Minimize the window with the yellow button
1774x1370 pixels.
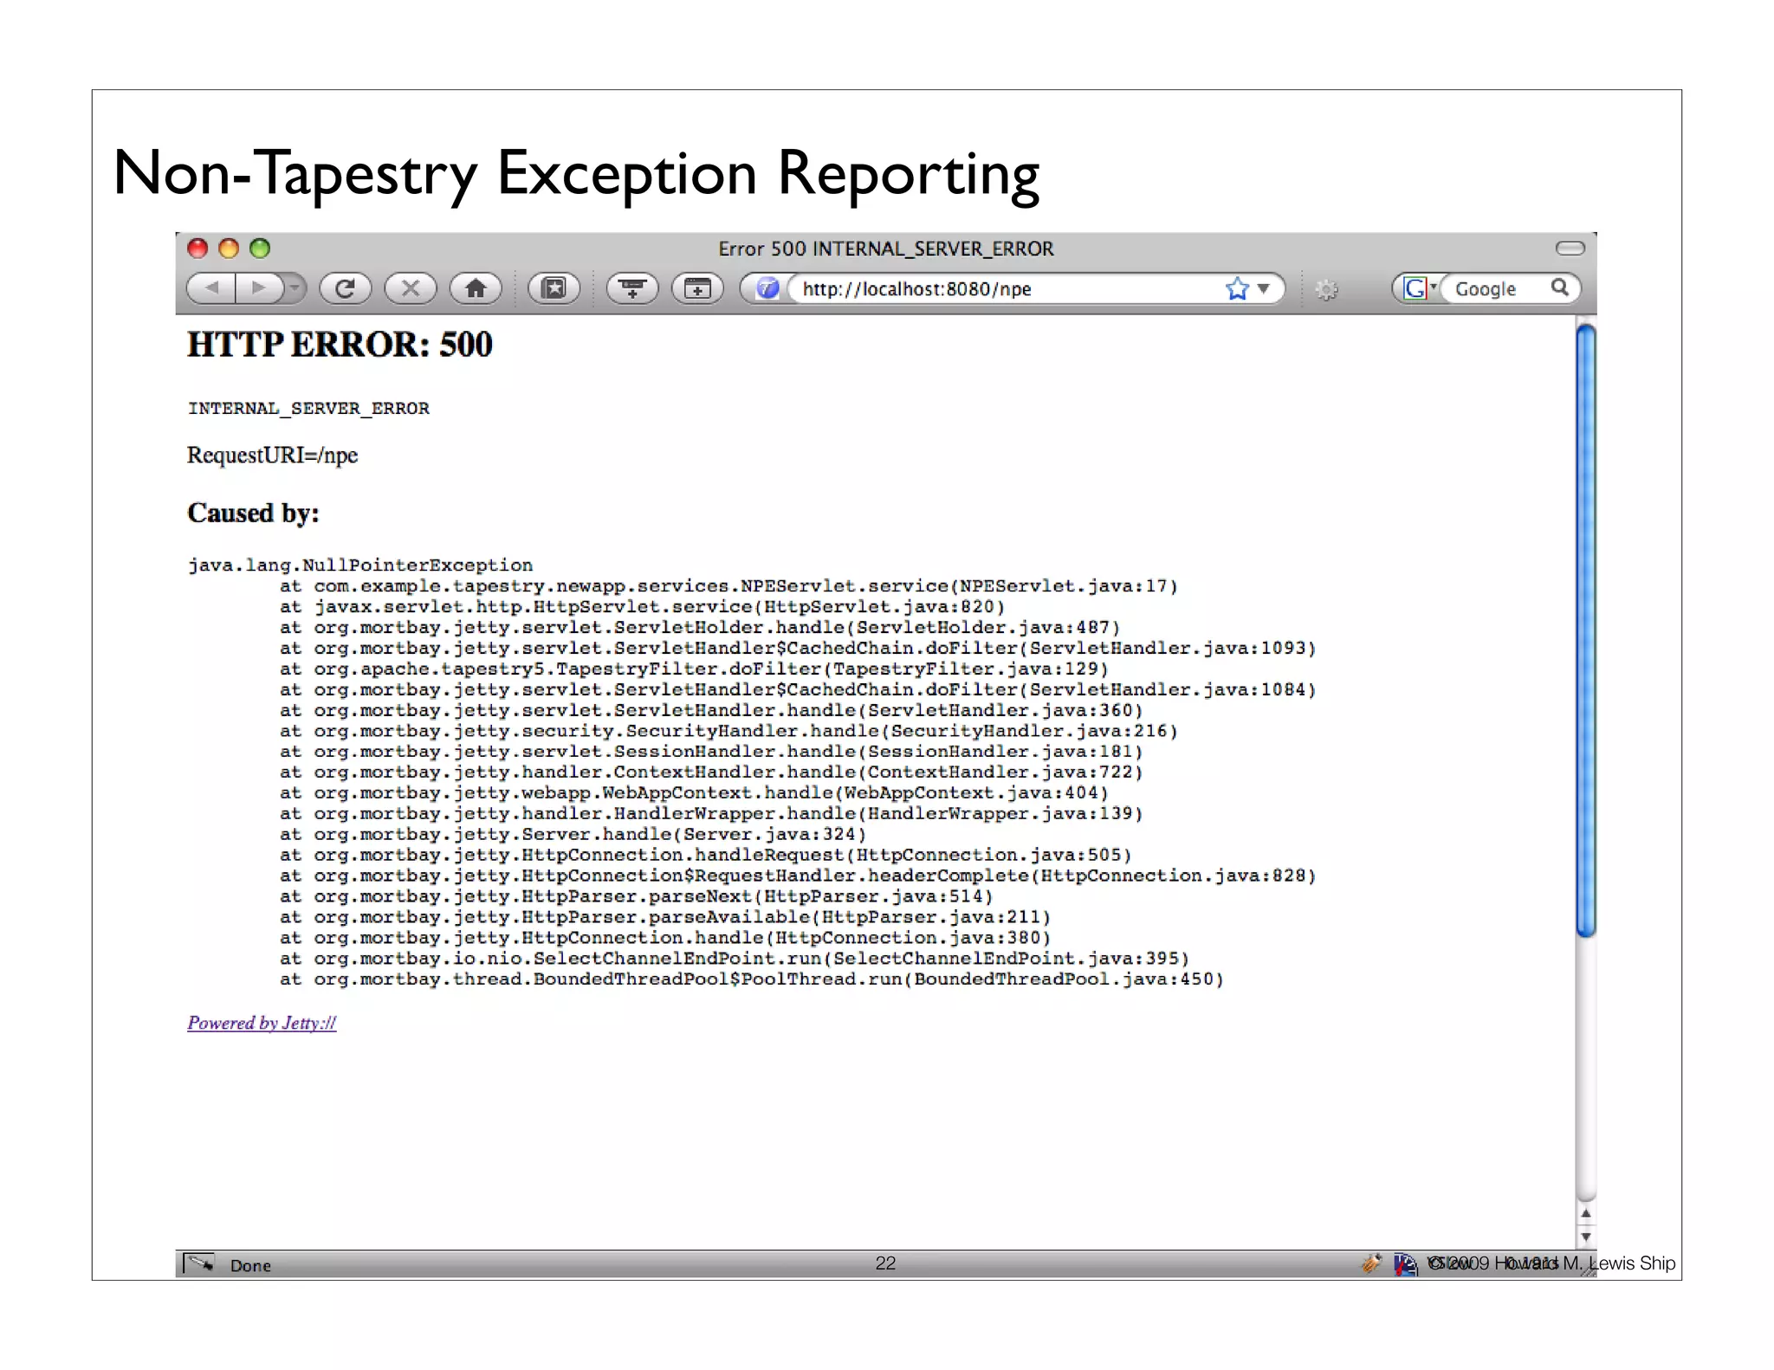coord(229,249)
